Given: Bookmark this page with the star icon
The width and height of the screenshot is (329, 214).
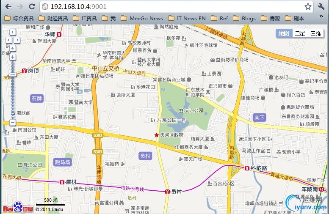Looking at the screenshot, I should coord(308,6).
